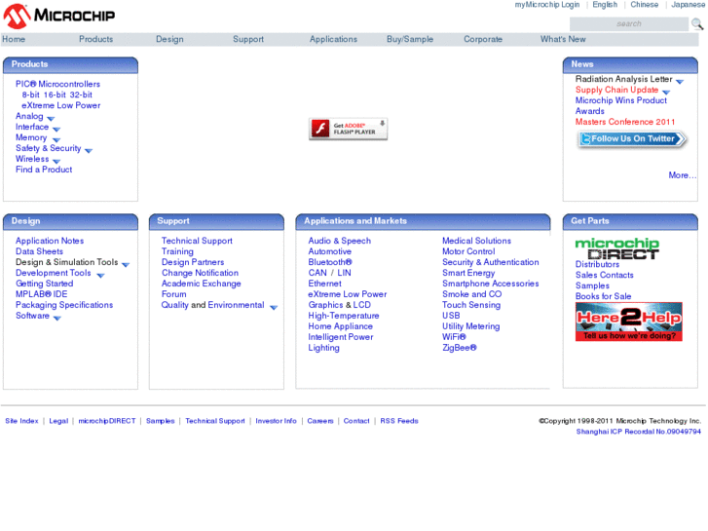This screenshot has height=531, width=708.
Task: Expand the Software dropdown arrow
Action: click(x=56, y=319)
